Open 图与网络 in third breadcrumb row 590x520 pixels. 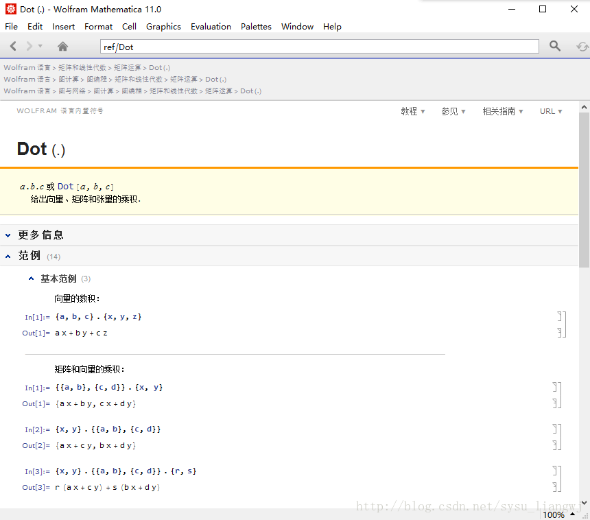(72, 91)
